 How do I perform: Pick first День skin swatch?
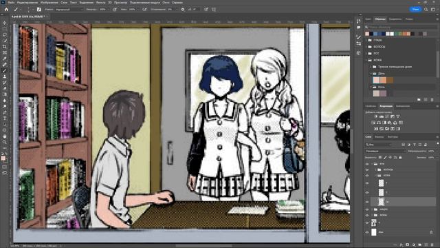click(x=376, y=80)
